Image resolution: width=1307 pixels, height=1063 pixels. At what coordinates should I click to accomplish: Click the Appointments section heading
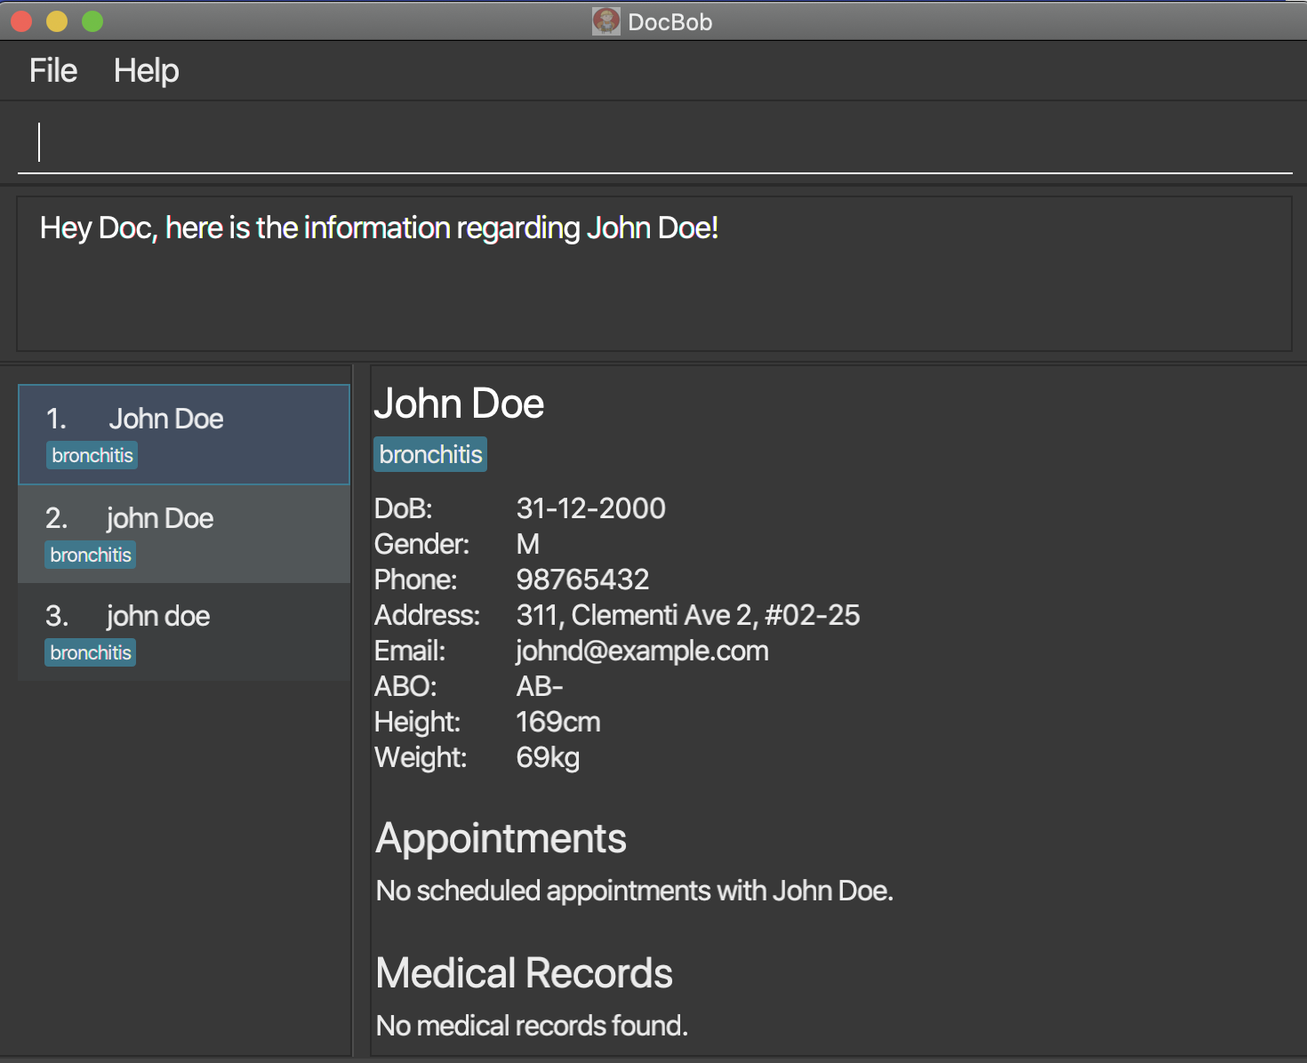coord(501,839)
